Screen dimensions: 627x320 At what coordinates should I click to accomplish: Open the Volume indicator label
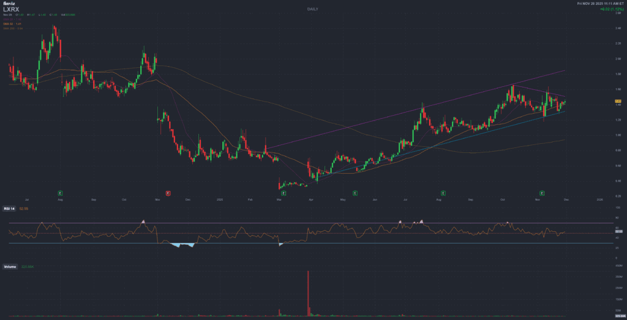[10, 267]
